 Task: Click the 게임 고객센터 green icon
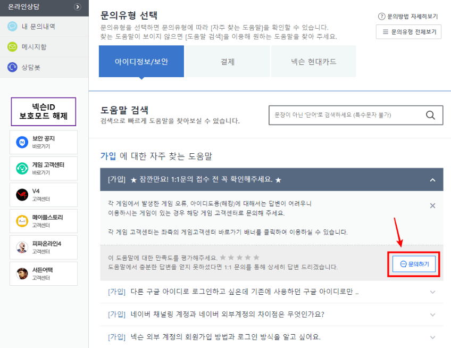[22, 168]
